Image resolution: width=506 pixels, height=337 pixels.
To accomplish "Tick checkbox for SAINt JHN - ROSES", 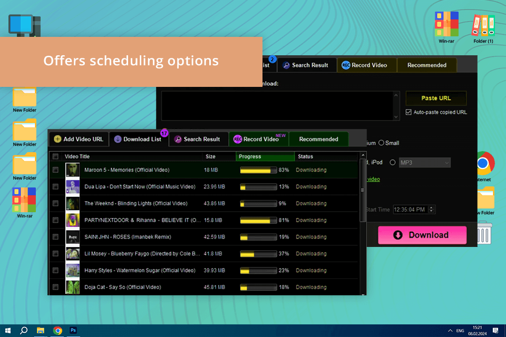I will (55, 237).
